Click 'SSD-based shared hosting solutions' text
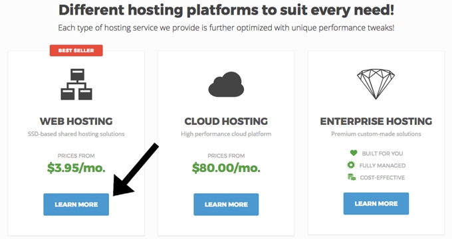452x239 pixels. coord(76,134)
